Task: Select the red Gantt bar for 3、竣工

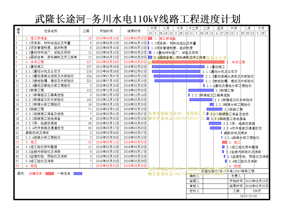Action: tap(224, 142)
